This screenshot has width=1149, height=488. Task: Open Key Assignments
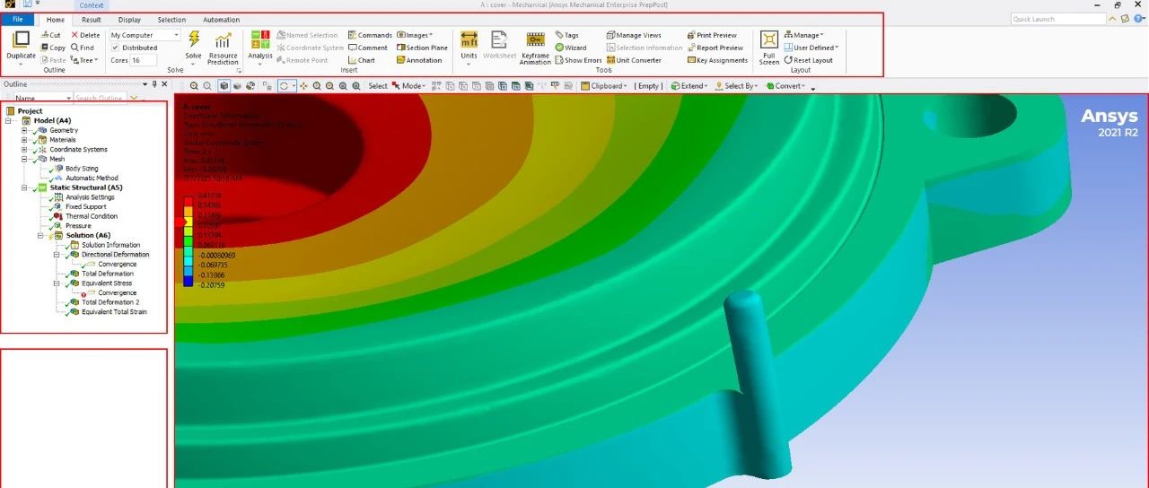[x=717, y=60]
